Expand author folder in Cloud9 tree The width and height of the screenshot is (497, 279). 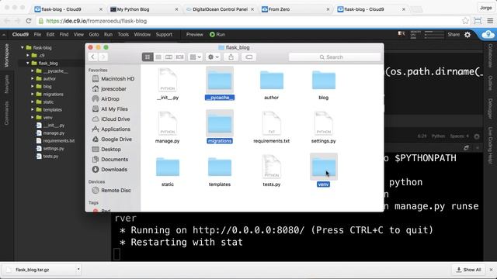33,79
